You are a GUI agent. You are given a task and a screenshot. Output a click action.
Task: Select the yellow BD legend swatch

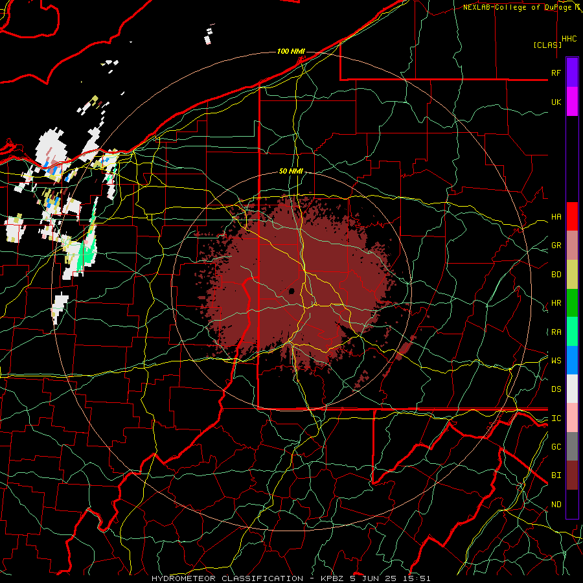572,274
